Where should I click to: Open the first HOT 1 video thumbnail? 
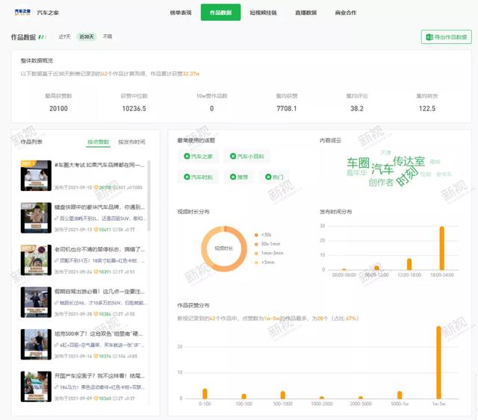coord(35,176)
